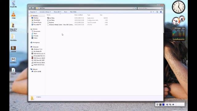The image size is (197, 111).
Task: Open the Include in library dropdown
Action: click(45, 12)
